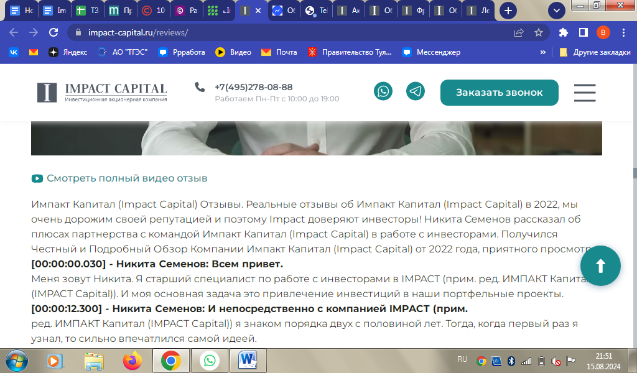Switch to the 'Ле' Impact tab
Viewport: 637px width, 373px height.
coord(479,11)
